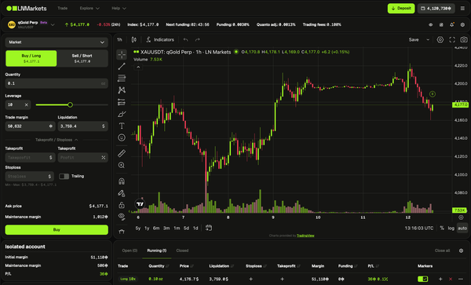Open settings gear in ticker bar
471x285 pixels.
[x=462, y=24]
